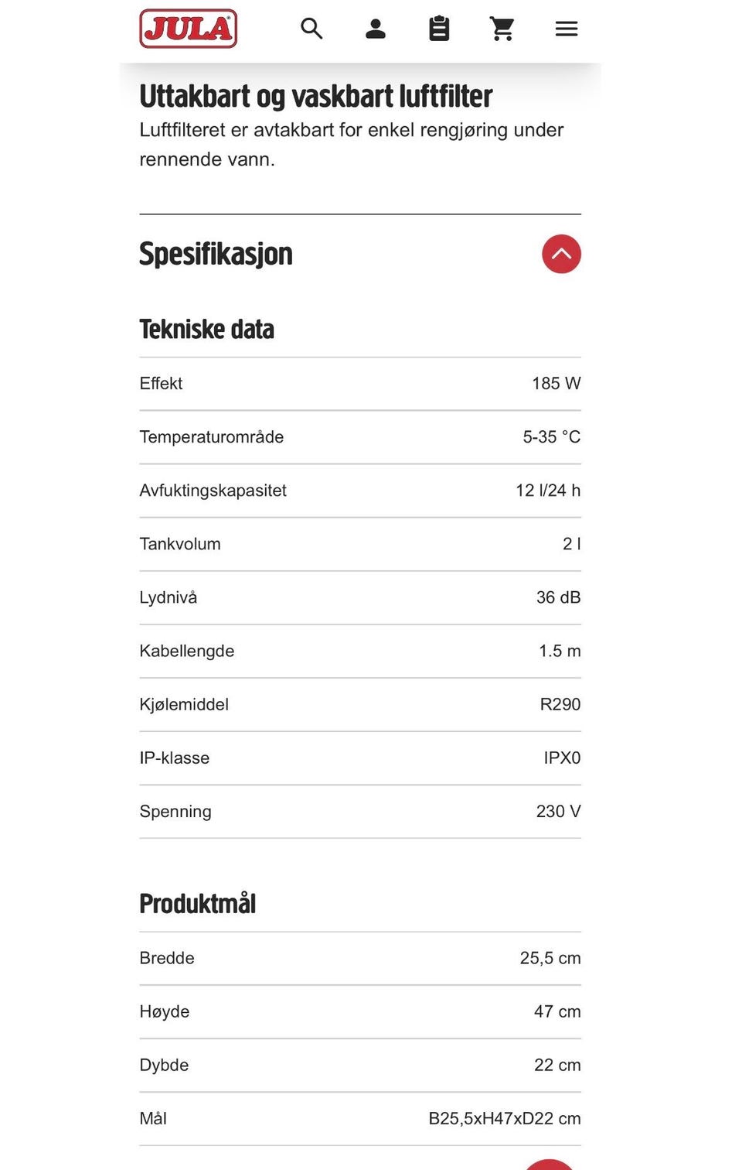742x1170 pixels.
Task: Select the Mål B25,5xH47xD22 cm value
Action: click(505, 1119)
